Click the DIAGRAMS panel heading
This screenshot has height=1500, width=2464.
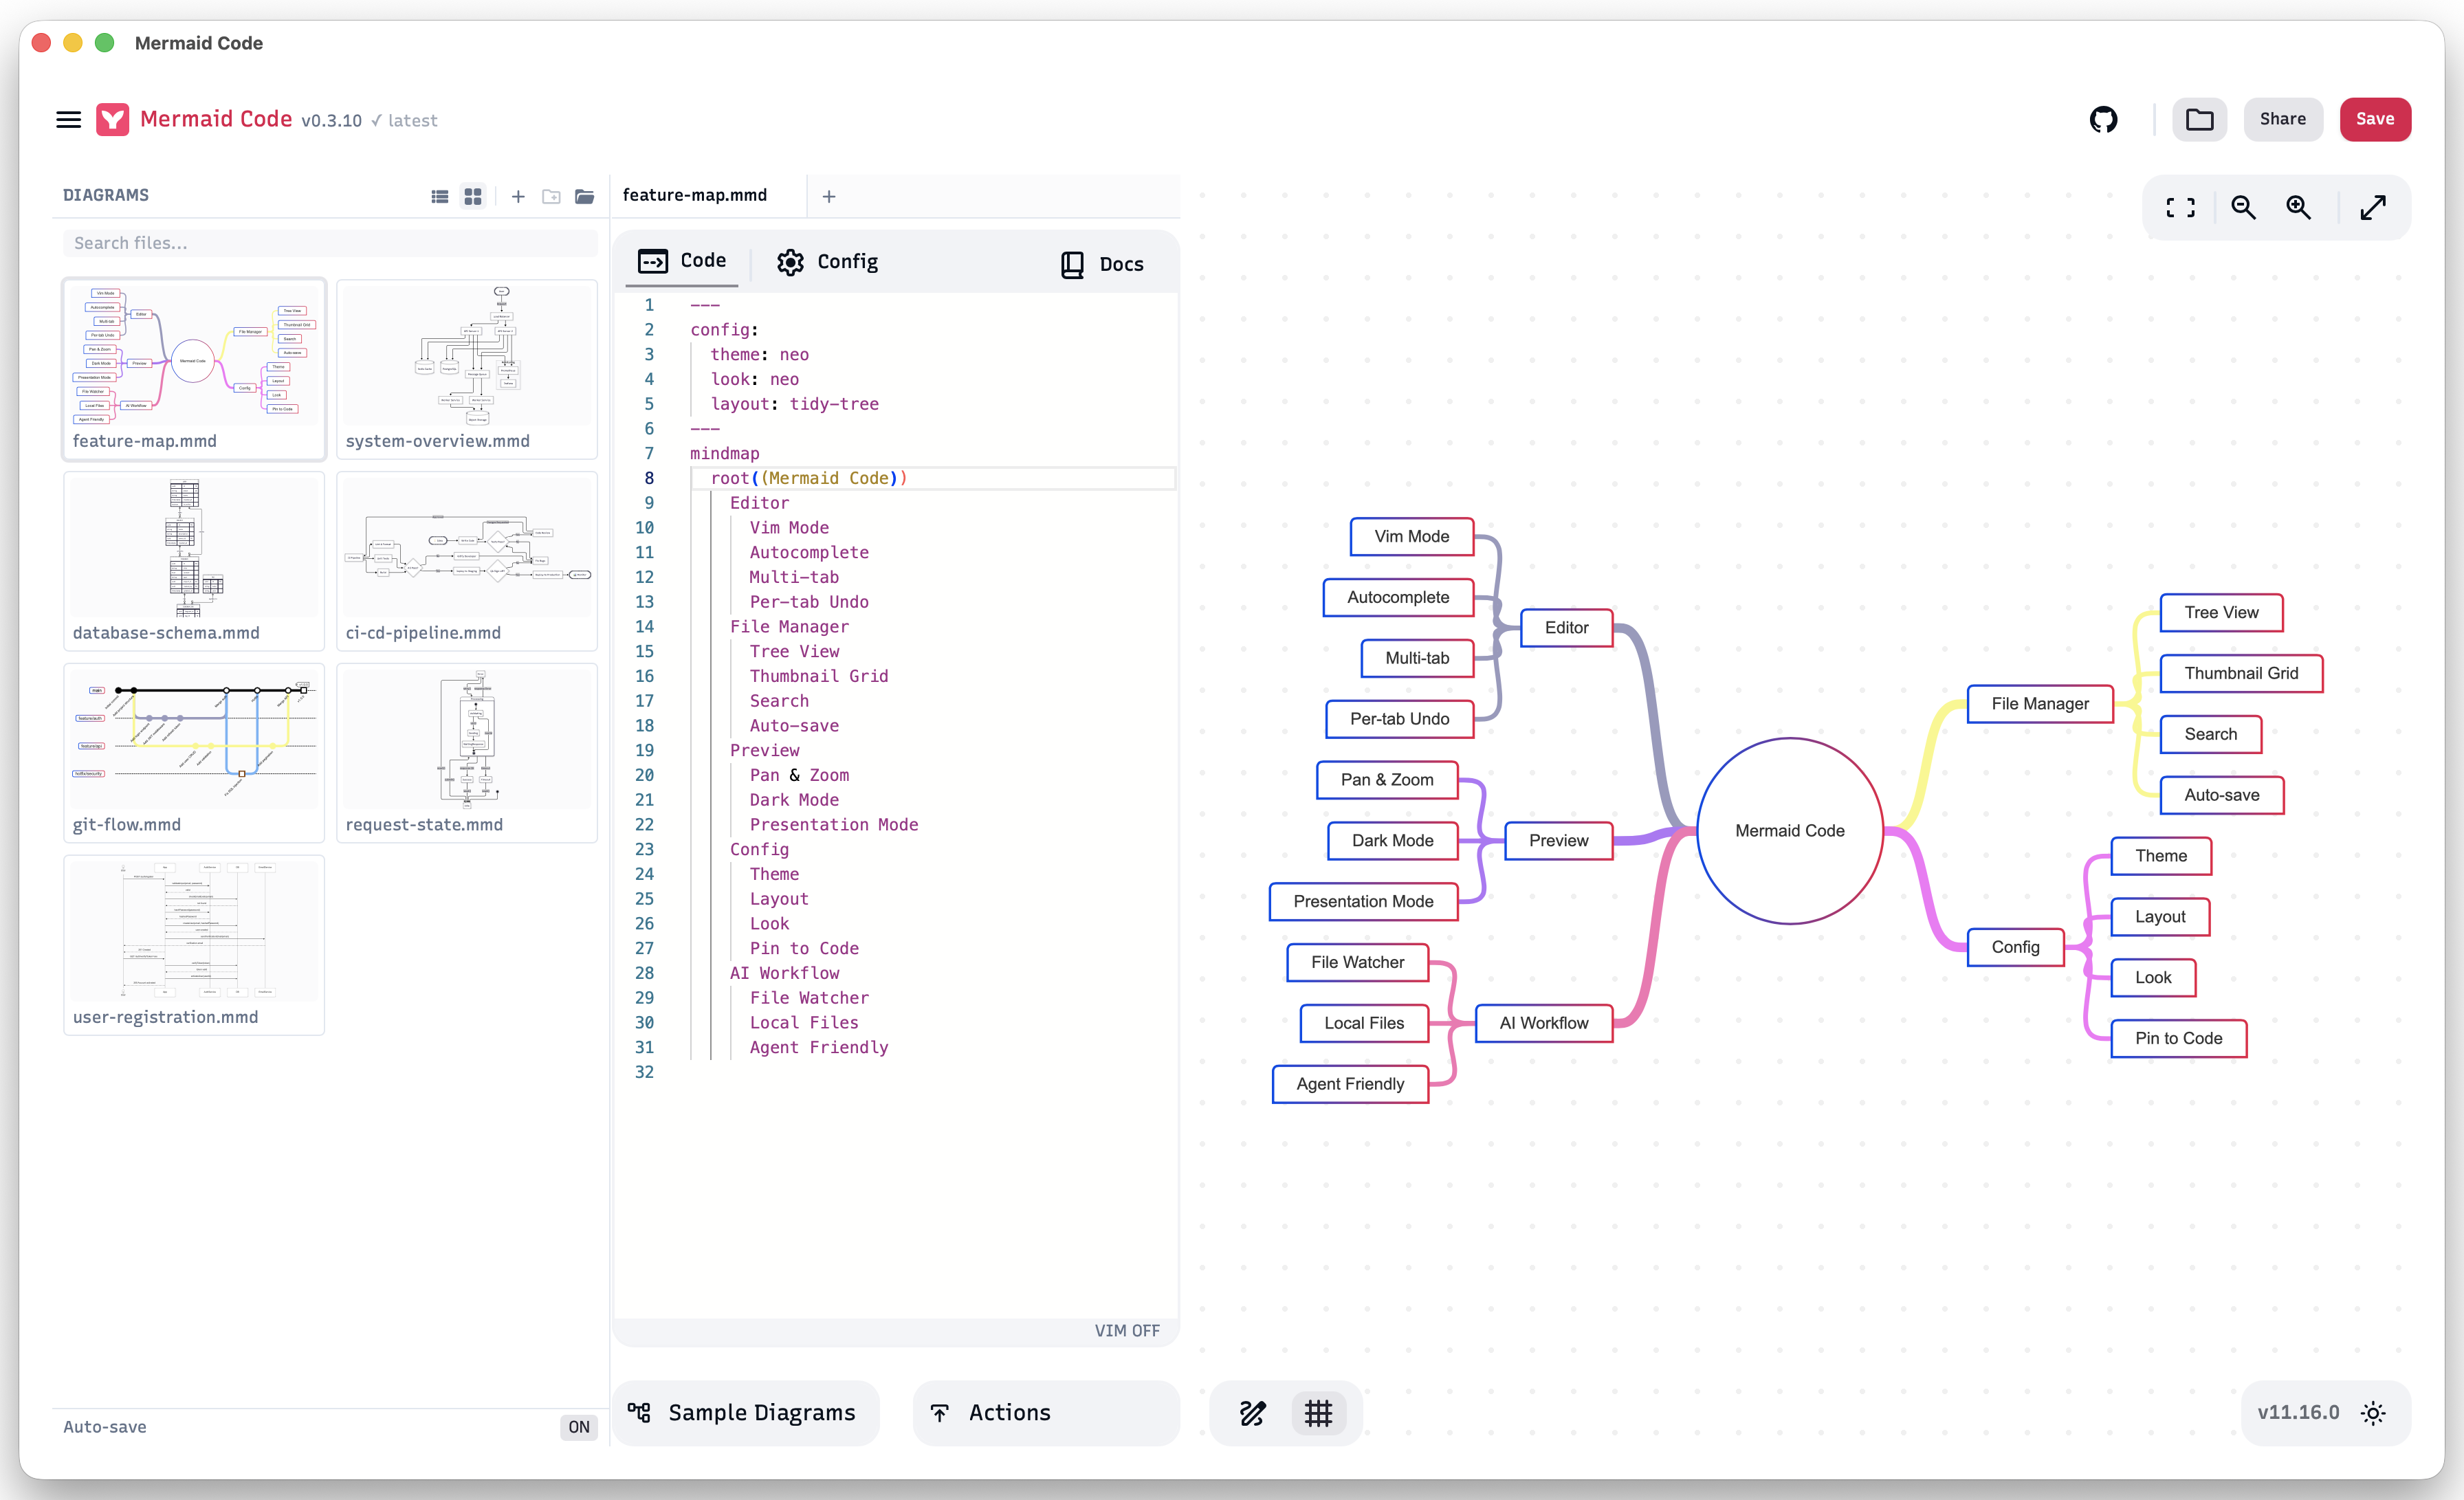[106, 196]
